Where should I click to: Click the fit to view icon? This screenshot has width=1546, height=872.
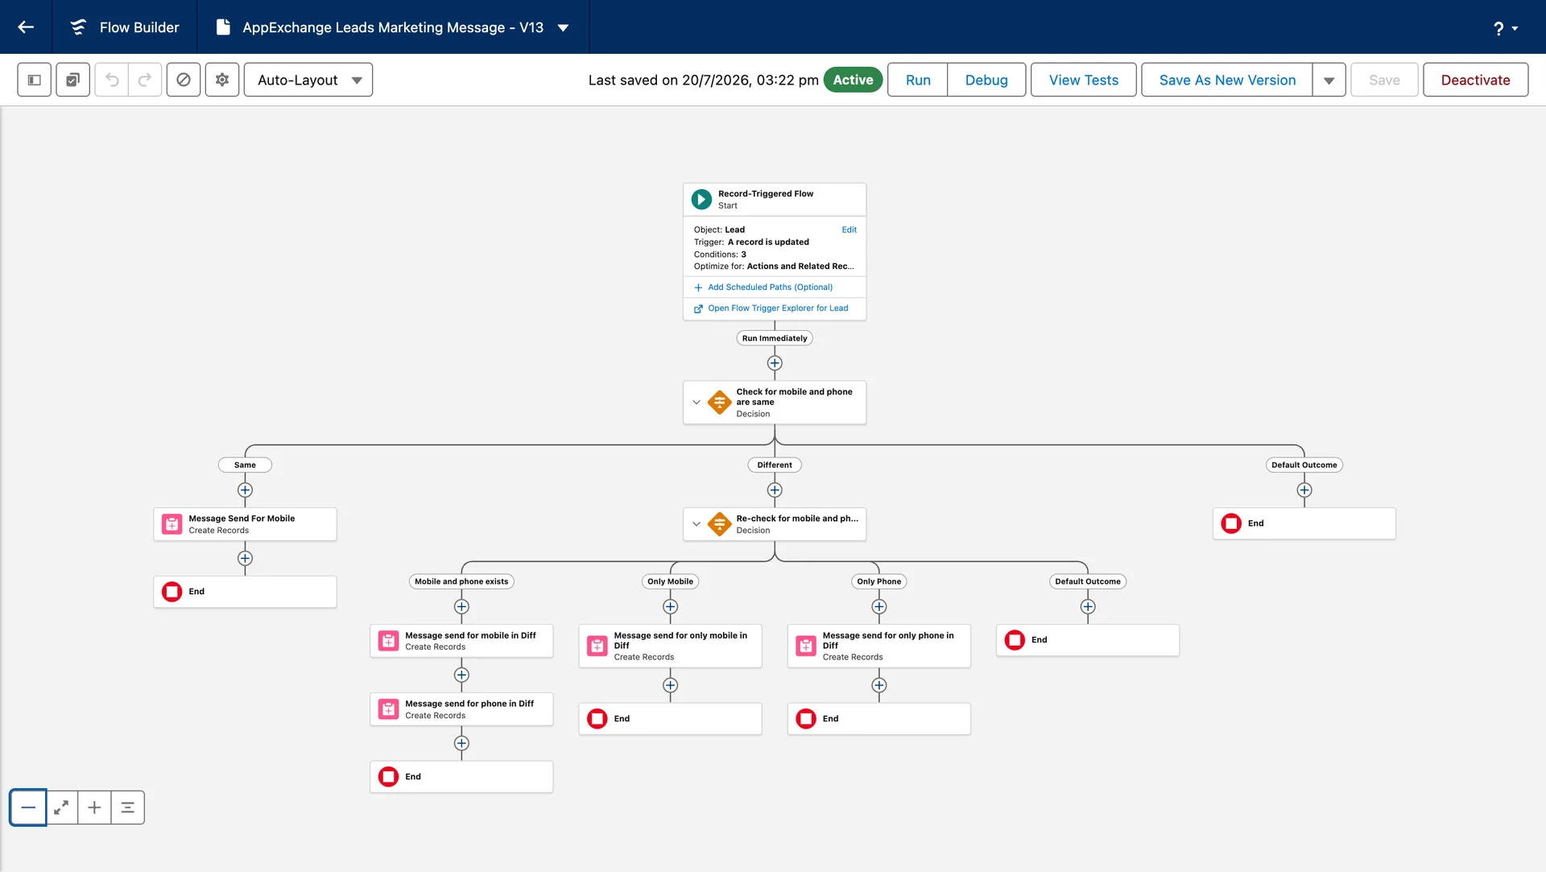pos(61,808)
